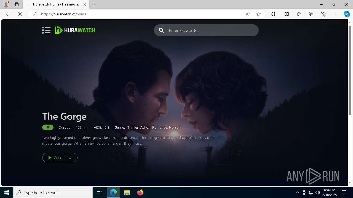Click the address bar URL

(64, 14)
